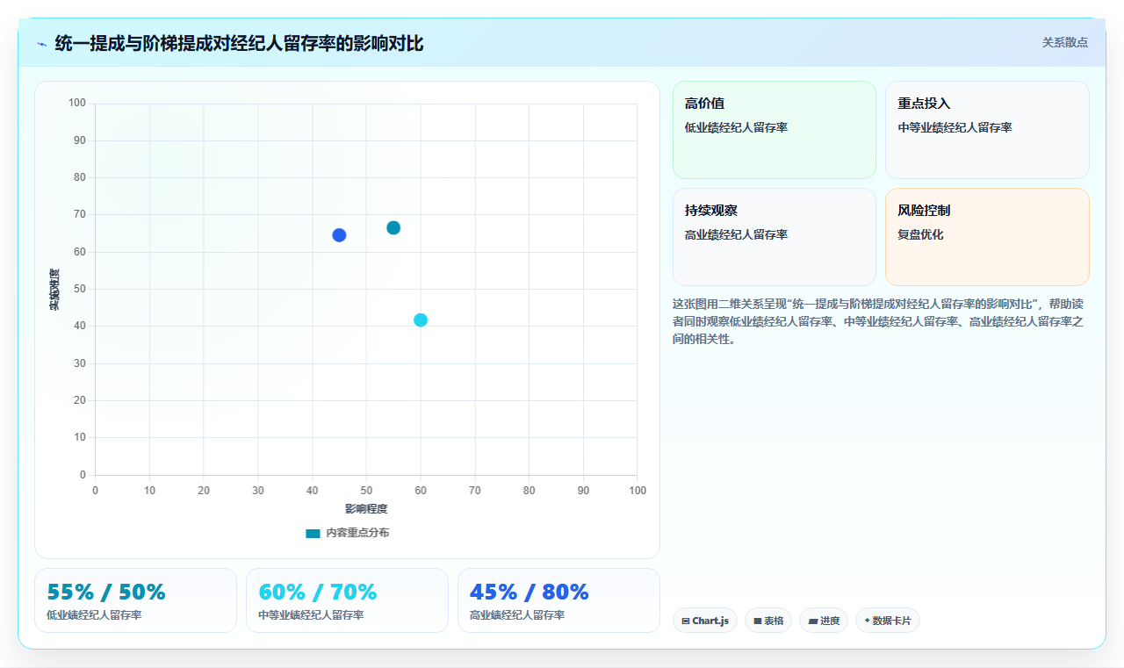Click the Chart.js tag chip
The height and width of the screenshot is (668, 1124).
coord(705,621)
